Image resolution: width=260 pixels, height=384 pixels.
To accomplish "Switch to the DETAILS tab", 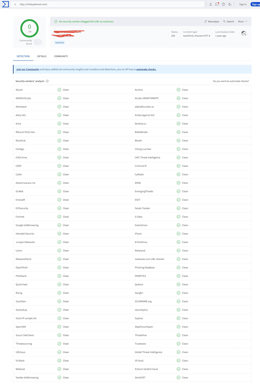I will pos(42,56).
